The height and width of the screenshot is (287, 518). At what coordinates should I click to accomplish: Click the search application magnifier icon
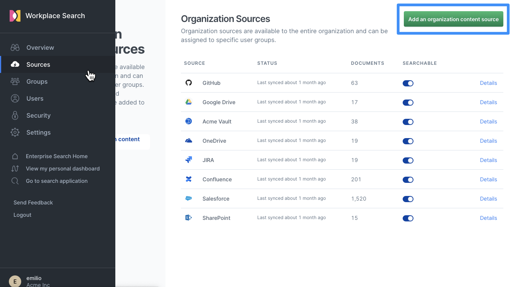[15, 181]
